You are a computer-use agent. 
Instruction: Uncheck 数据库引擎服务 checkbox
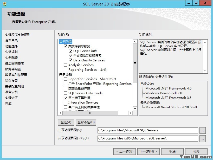coord(66,46)
